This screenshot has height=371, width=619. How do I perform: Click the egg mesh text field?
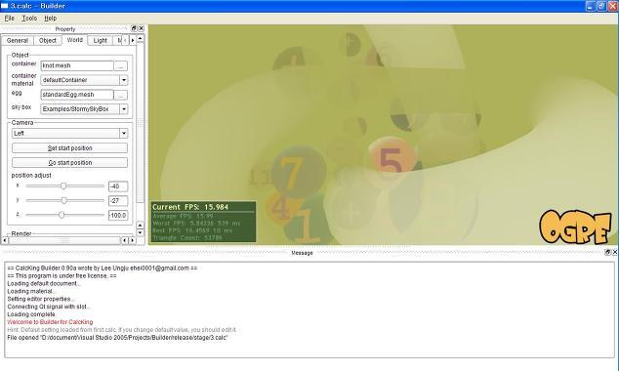pyautogui.click(x=77, y=95)
